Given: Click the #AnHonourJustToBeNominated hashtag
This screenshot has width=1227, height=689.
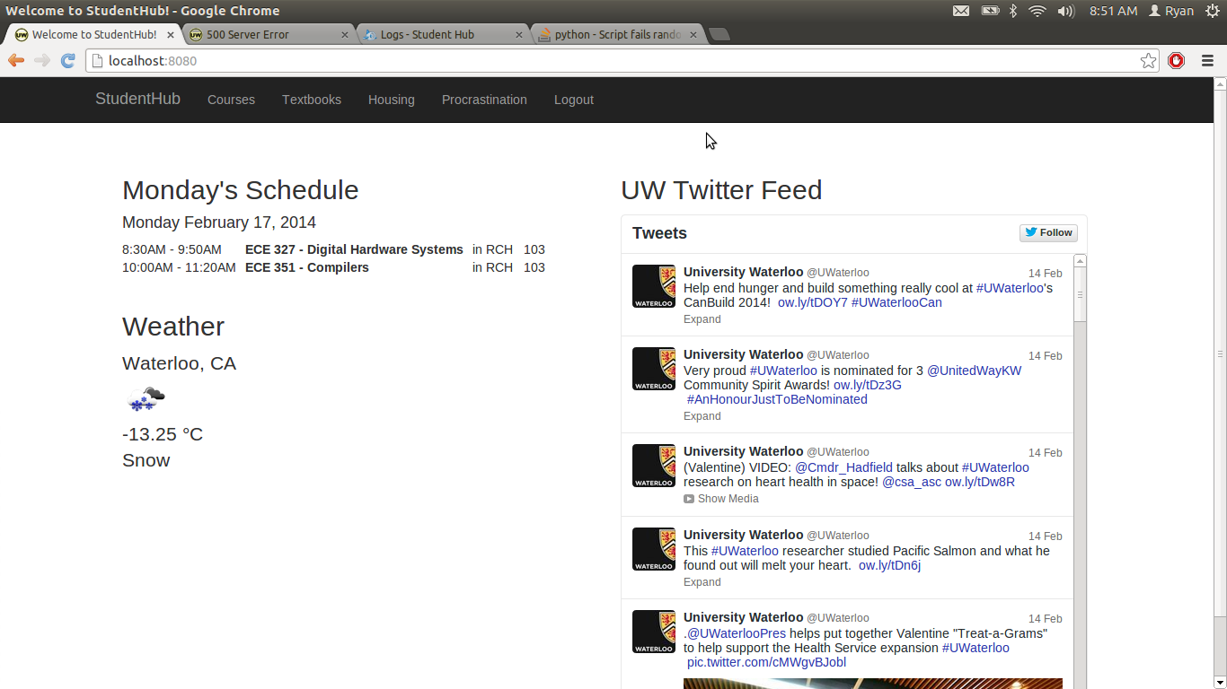Looking at the screenshot, I should point(777,399).
